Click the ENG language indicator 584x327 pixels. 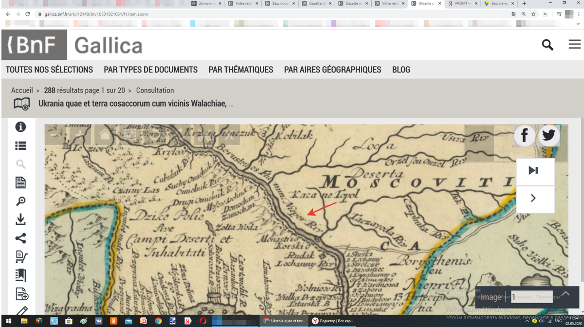(x=558, y=321)
